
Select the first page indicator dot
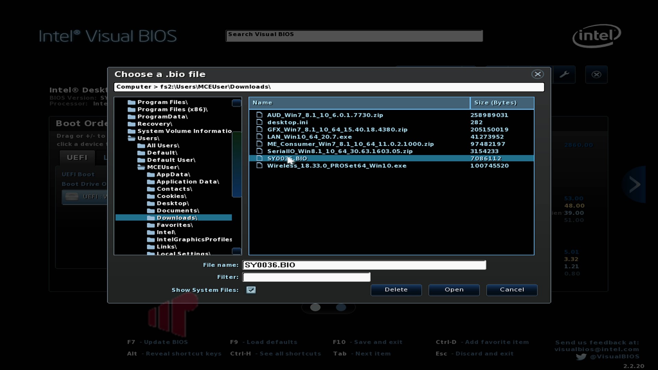315,307
